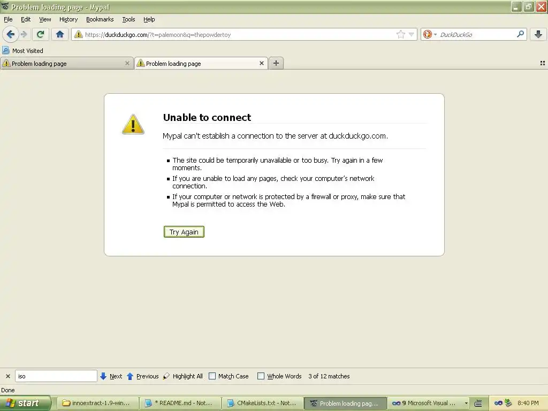548x411 pixels.
Task: Click the Unable to connect heading
Action: tap(207, 117)
